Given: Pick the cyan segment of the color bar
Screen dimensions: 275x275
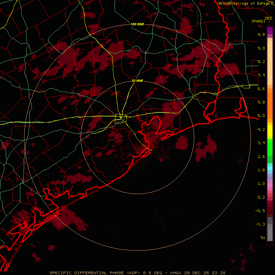Looking at the screenshot, I should (x=270, y=168).
